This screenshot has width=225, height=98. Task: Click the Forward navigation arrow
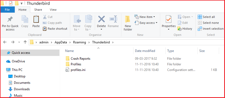pyautogui.click(x=13, y=42)
